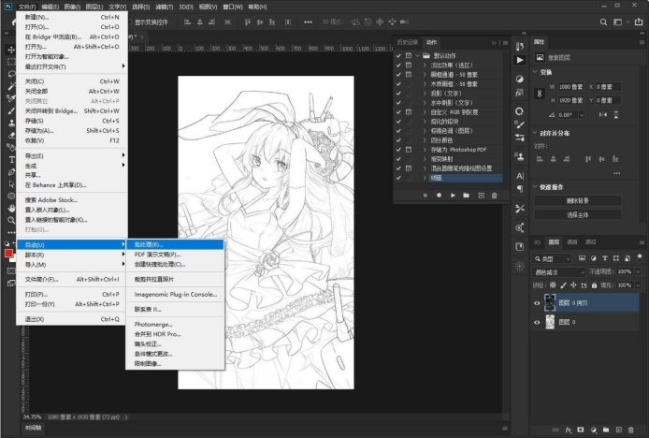649x438 pixels.
Task: Click stop button in Actions panel
Action: coord(425,196)
